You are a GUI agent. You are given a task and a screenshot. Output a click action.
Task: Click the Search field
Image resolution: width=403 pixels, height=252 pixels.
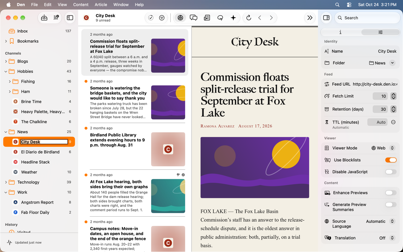tap(367, 18)
